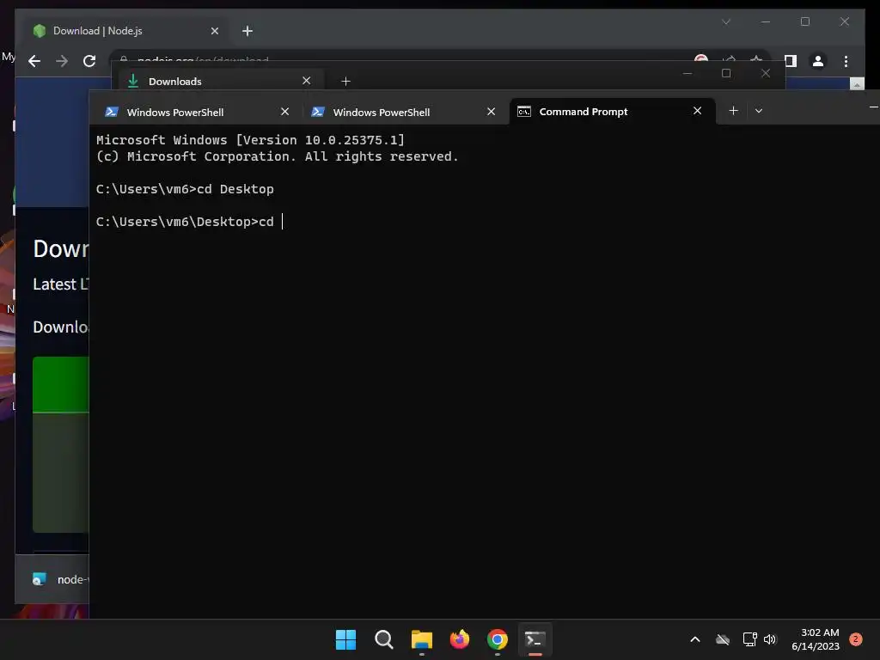
Task: Open taskbar Search
Action: 384,639
